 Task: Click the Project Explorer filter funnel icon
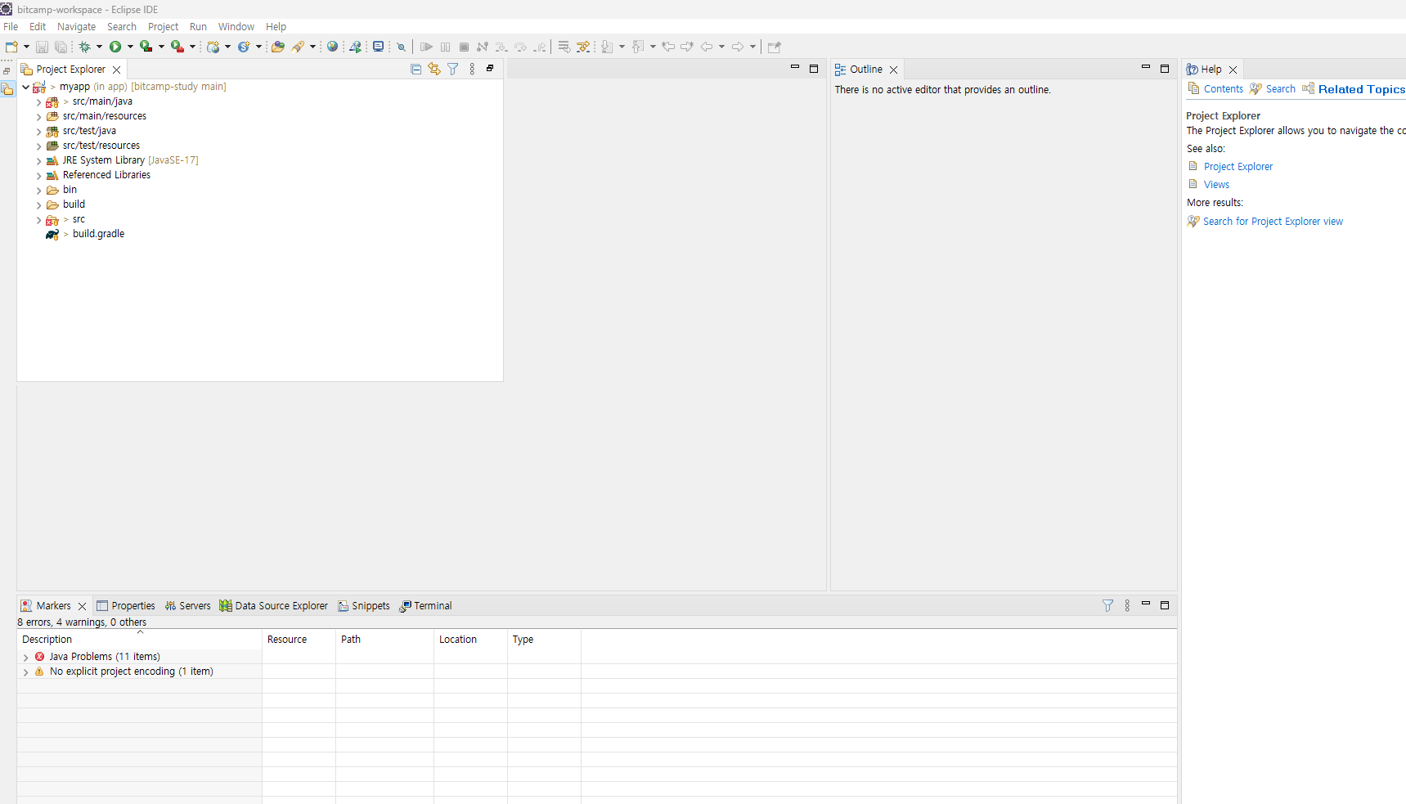tap(452, 70)
